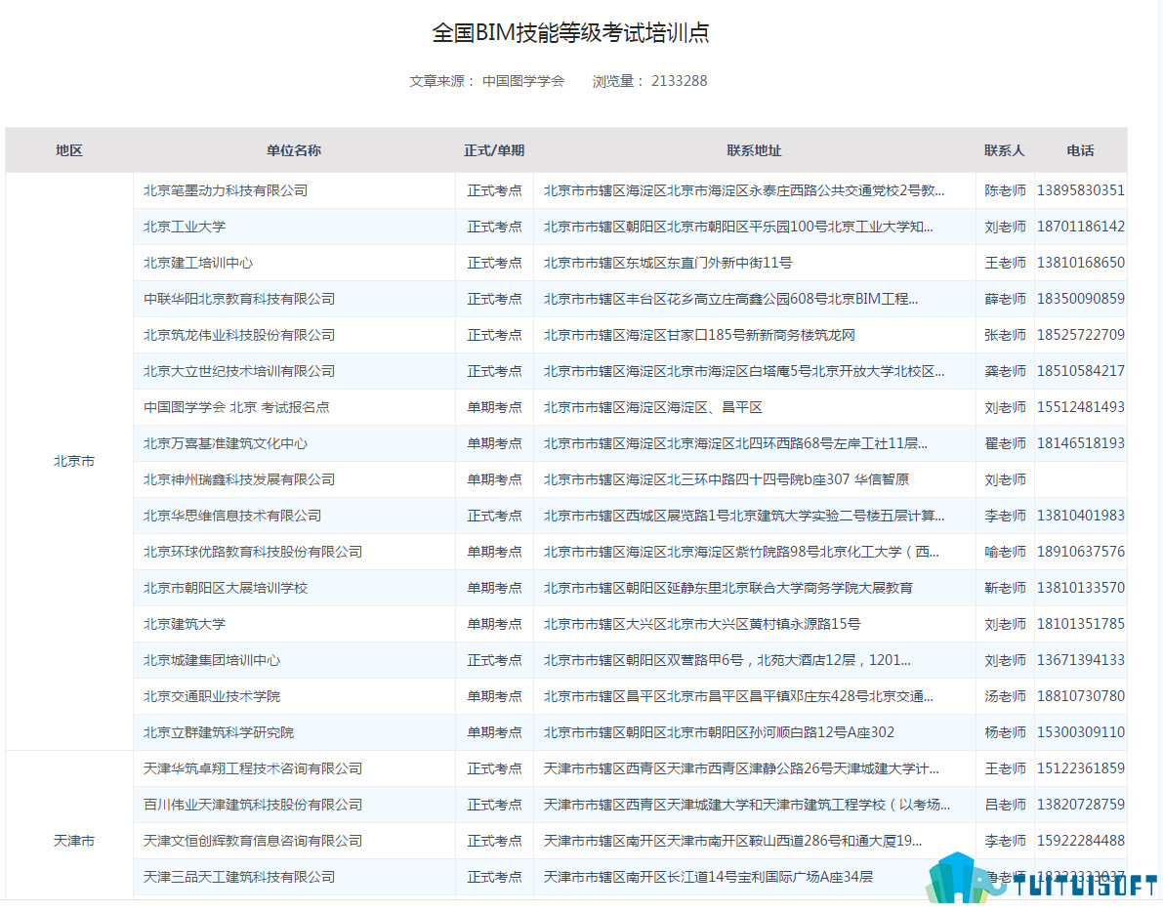The height and width of the screenshot is (912, 1163).
Task: Click phone number 15922284488
Action: pos(1081,841)
